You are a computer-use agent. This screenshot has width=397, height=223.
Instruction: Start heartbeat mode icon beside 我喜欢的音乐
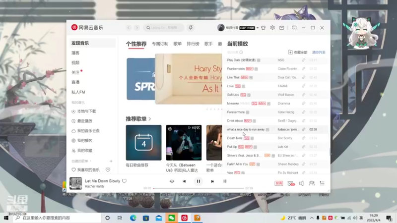click(x=108, y=169)
